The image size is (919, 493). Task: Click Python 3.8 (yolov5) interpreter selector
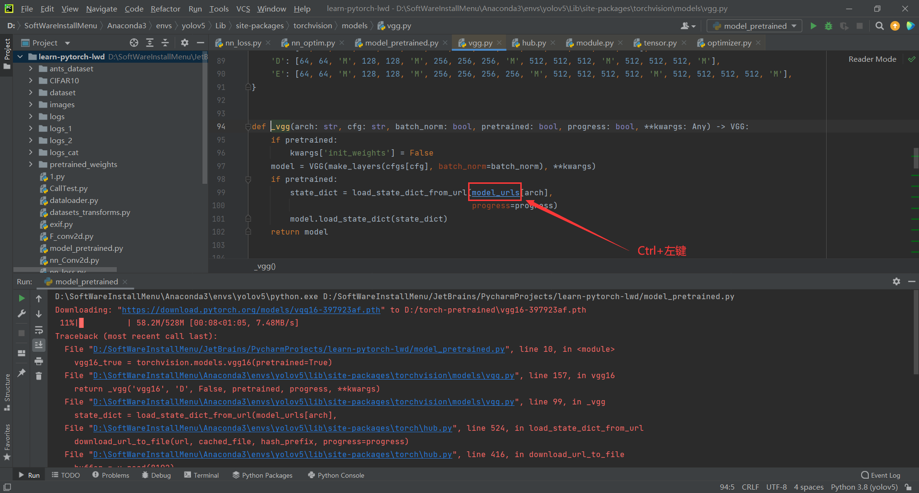pos(864,487)
